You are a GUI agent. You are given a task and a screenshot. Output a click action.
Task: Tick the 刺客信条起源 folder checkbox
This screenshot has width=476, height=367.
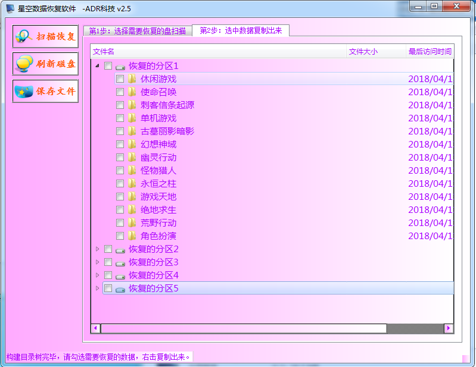[x=120, y=105]
